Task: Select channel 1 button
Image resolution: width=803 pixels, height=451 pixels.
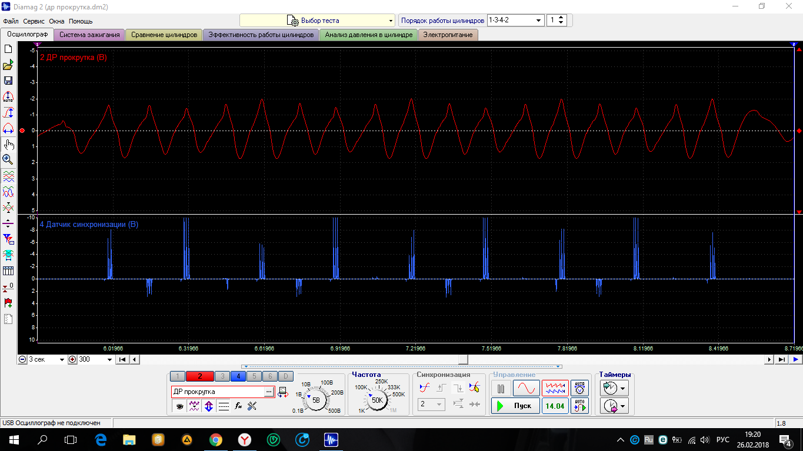Action: pyautogui.click(x=178, y=376)
